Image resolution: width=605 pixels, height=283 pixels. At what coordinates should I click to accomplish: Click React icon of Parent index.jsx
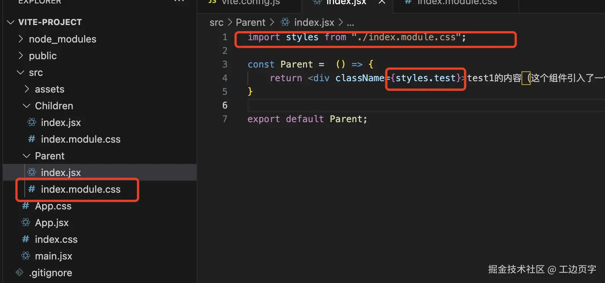pos(32,173)
